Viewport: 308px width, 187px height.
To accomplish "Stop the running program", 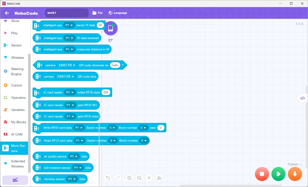I will [x=262, y=174].
